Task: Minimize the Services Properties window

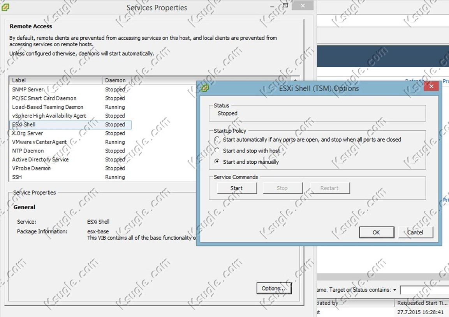Action: [272, 6]
